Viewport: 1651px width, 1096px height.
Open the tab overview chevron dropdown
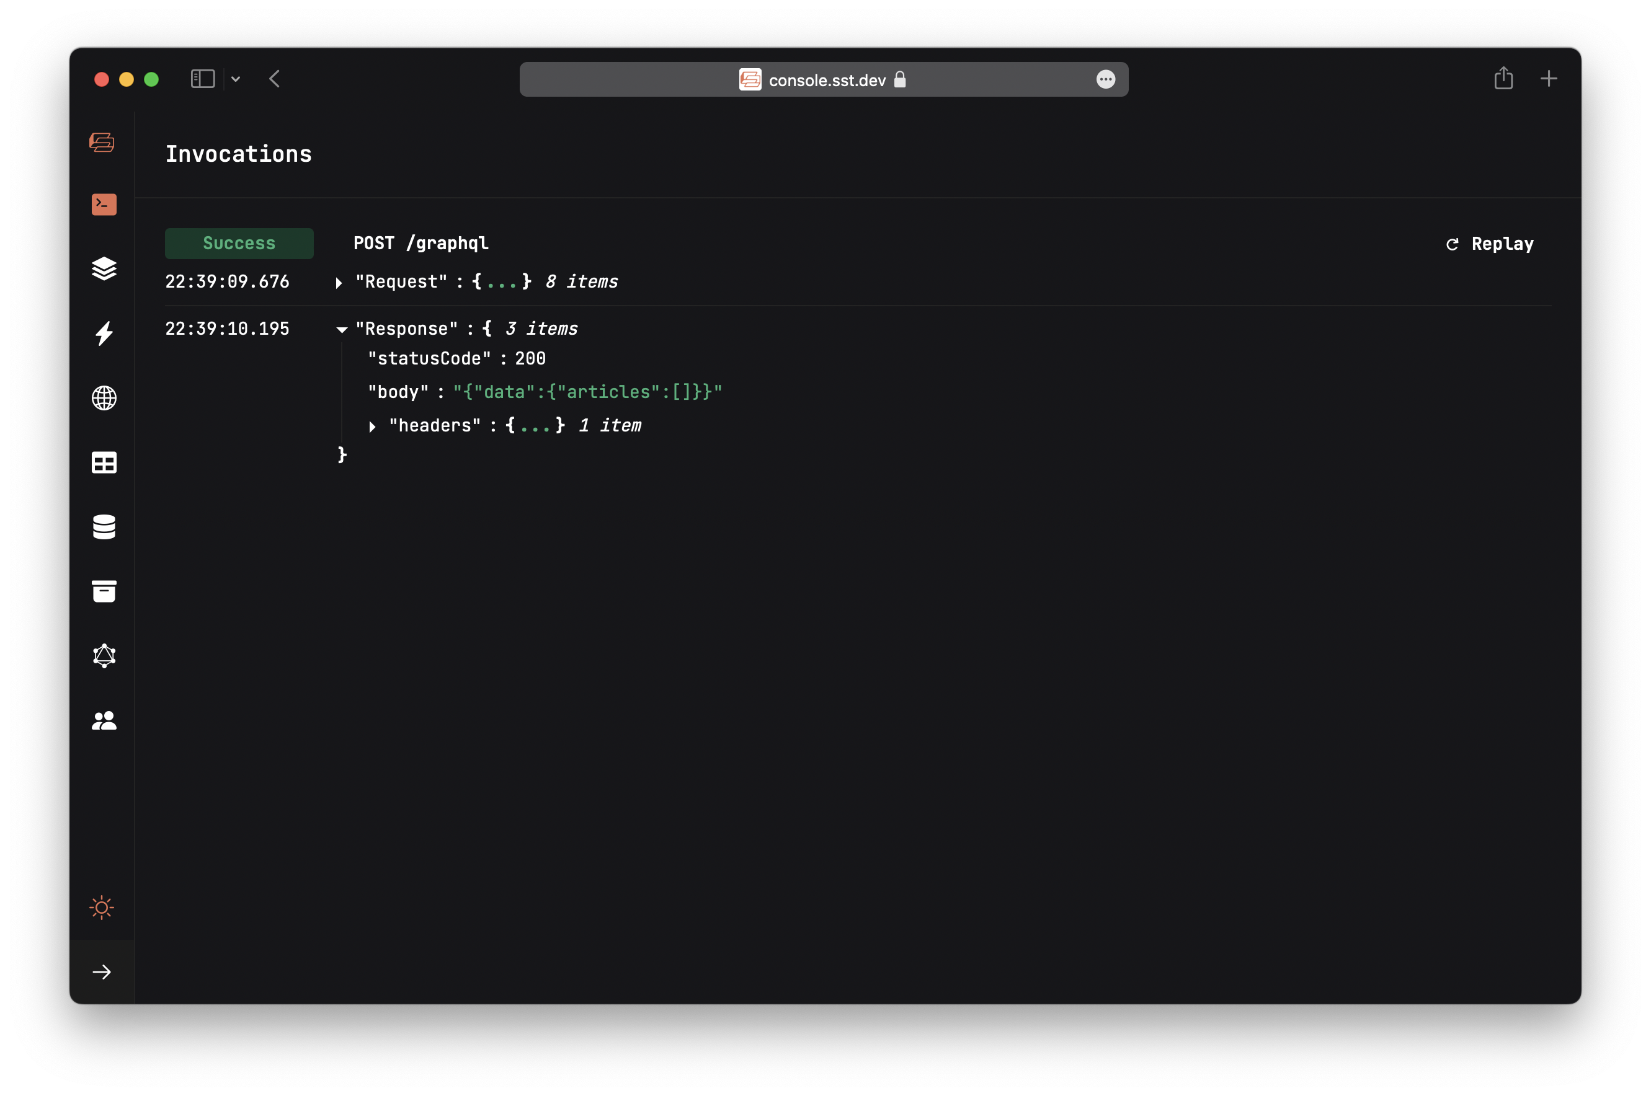pyautogui.click(x=235, y=79)
